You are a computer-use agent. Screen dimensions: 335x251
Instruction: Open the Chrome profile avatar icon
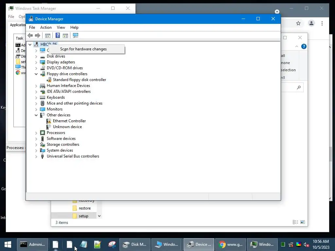coord(311,23)
